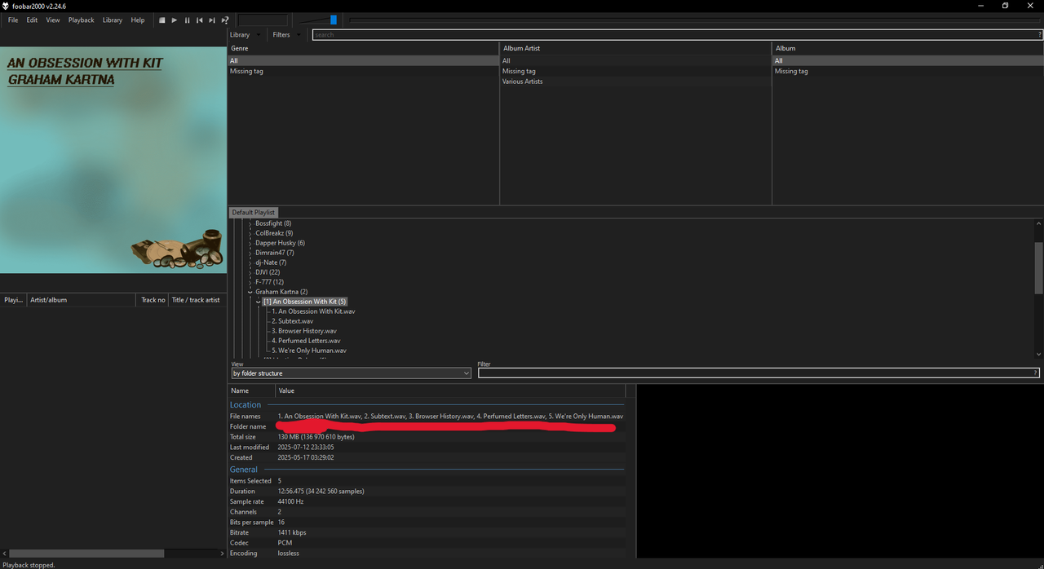Select All in Album Artist column
This screenshot has width=1044, height=569.
pos(635,60)
